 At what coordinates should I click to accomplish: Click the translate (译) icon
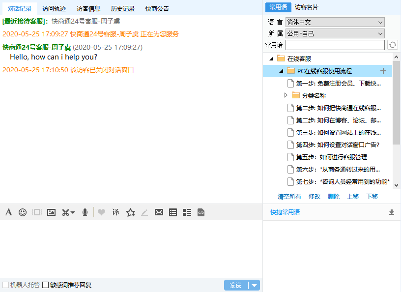coord(115,212)
